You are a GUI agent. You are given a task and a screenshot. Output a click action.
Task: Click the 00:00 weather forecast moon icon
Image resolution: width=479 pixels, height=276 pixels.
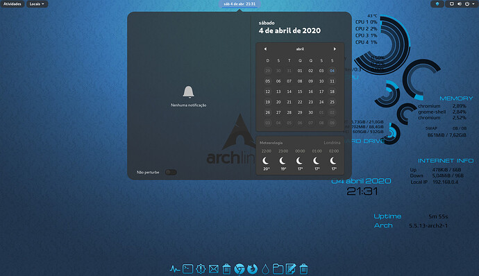[300, 160]
